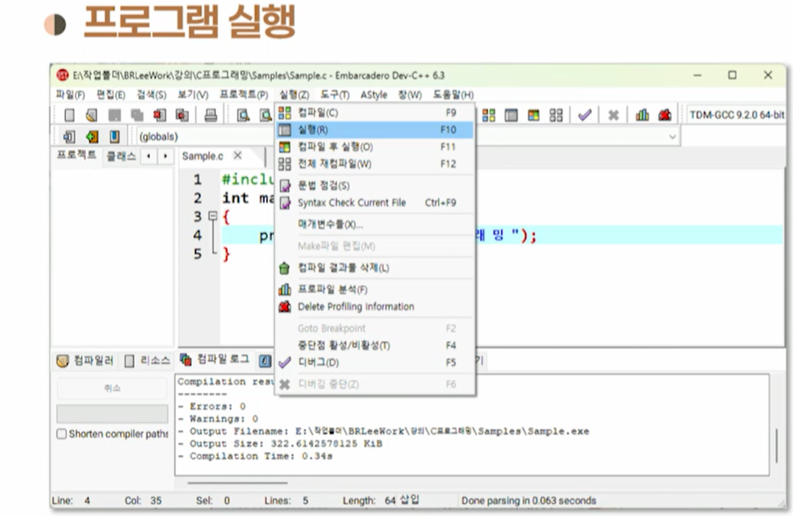Viewport: 793px width, 516px height.
Task: Click the green arrow icon in second toolbar
Action: point(92,136)
